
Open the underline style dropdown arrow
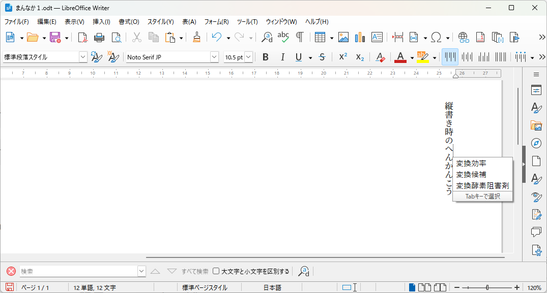(x=310, y=58)
